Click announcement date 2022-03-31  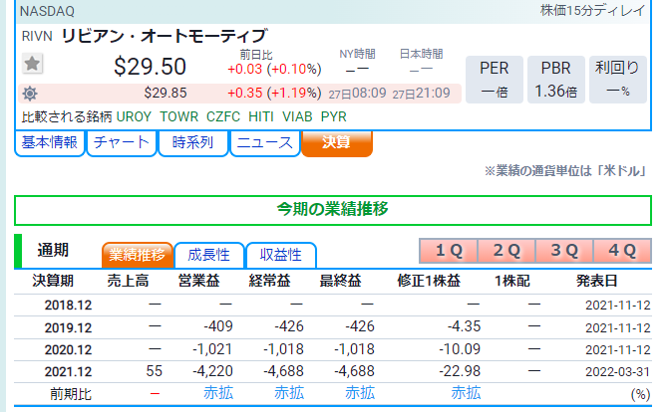(x=618, y=372)
